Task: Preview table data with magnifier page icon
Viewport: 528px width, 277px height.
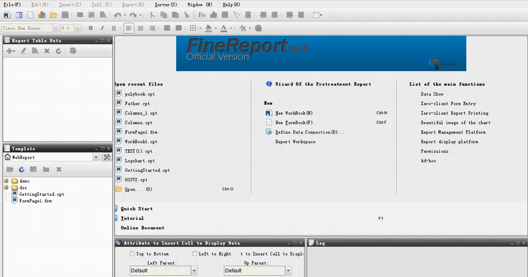Action: pos(35,51)
